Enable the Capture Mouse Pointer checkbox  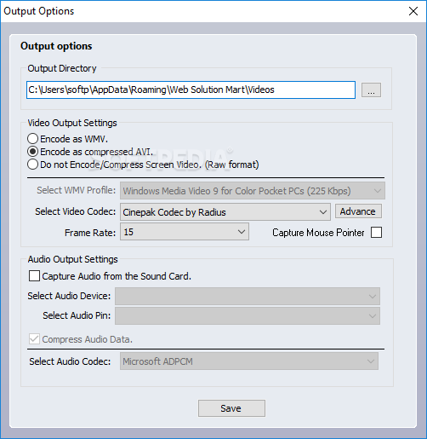[x=376, y=233]
